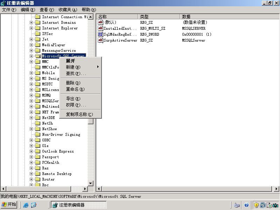Click the (默认) string value icon
This screenshot has width=280, height=210.
(x=100, y=22)
